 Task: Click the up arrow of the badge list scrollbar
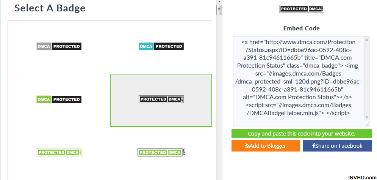coord(219,2)
